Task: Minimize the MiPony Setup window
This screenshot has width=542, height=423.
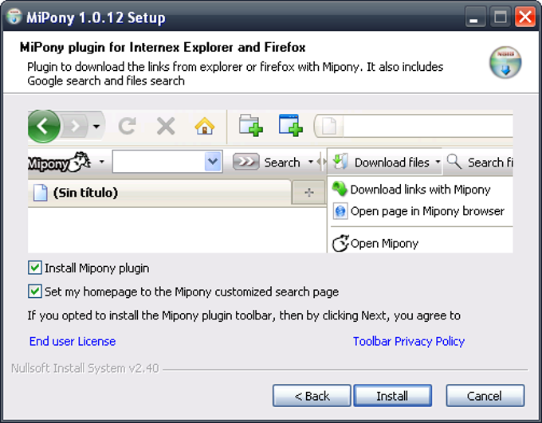Action: [x=474, y=17]
